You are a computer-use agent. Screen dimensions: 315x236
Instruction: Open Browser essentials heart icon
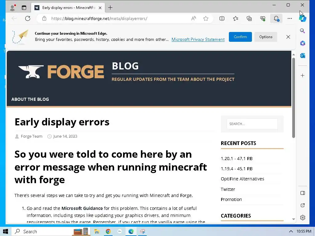(x=263, y=18)
